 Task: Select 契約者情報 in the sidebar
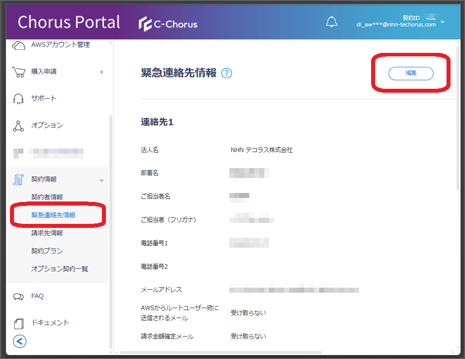(47, 197)
